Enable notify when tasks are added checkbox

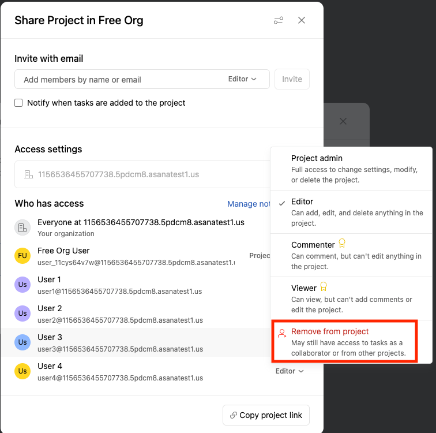pyautogui.click(x=18, y=103)
